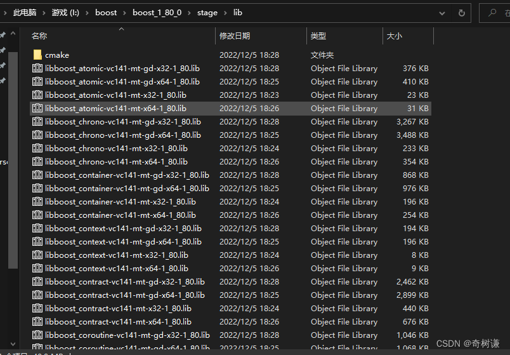This screenshot has width=510, height=355.
Task: Expand chevron after 游戏 (I:) breadcrumb
Action: point(87,13)
